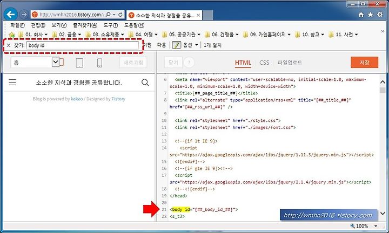Click the find text input field
This screenshot has width=389, height=233.
coord(83,45)
